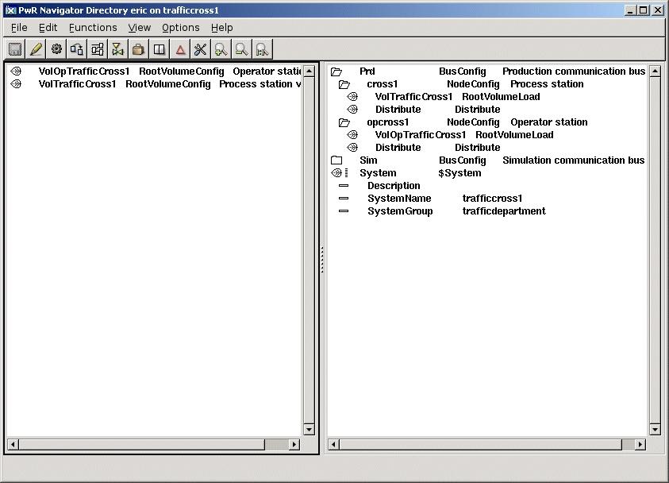Maximize the PwR Navigator window
Image resolution: width=669 pixels, height=483 pixels.
tap(644, 10)
